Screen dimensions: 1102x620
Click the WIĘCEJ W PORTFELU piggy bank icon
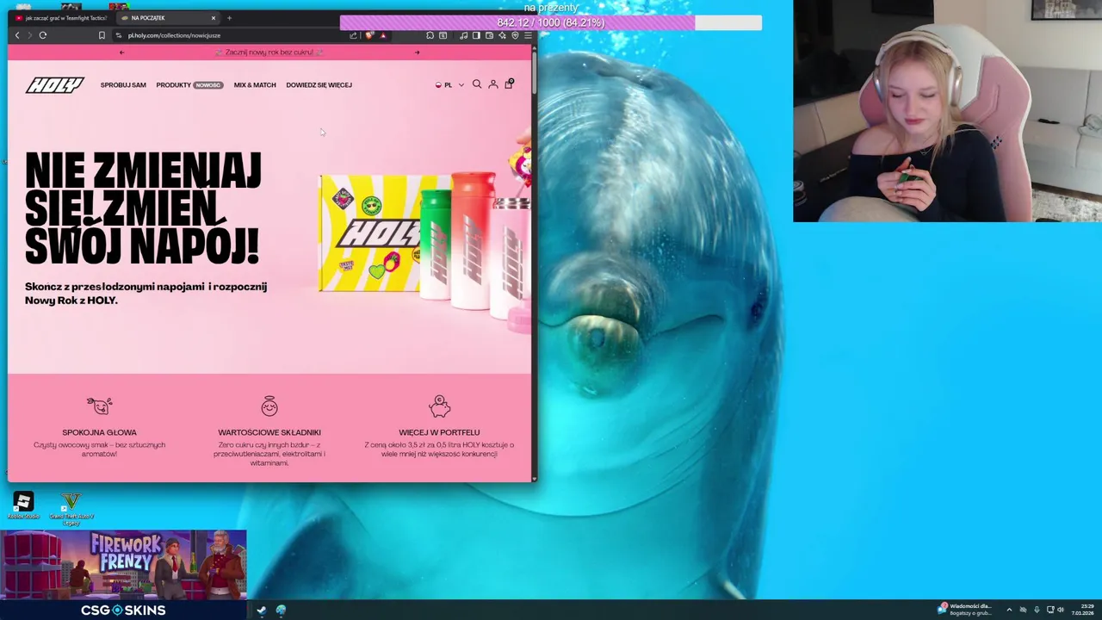(x=439, y=406)
